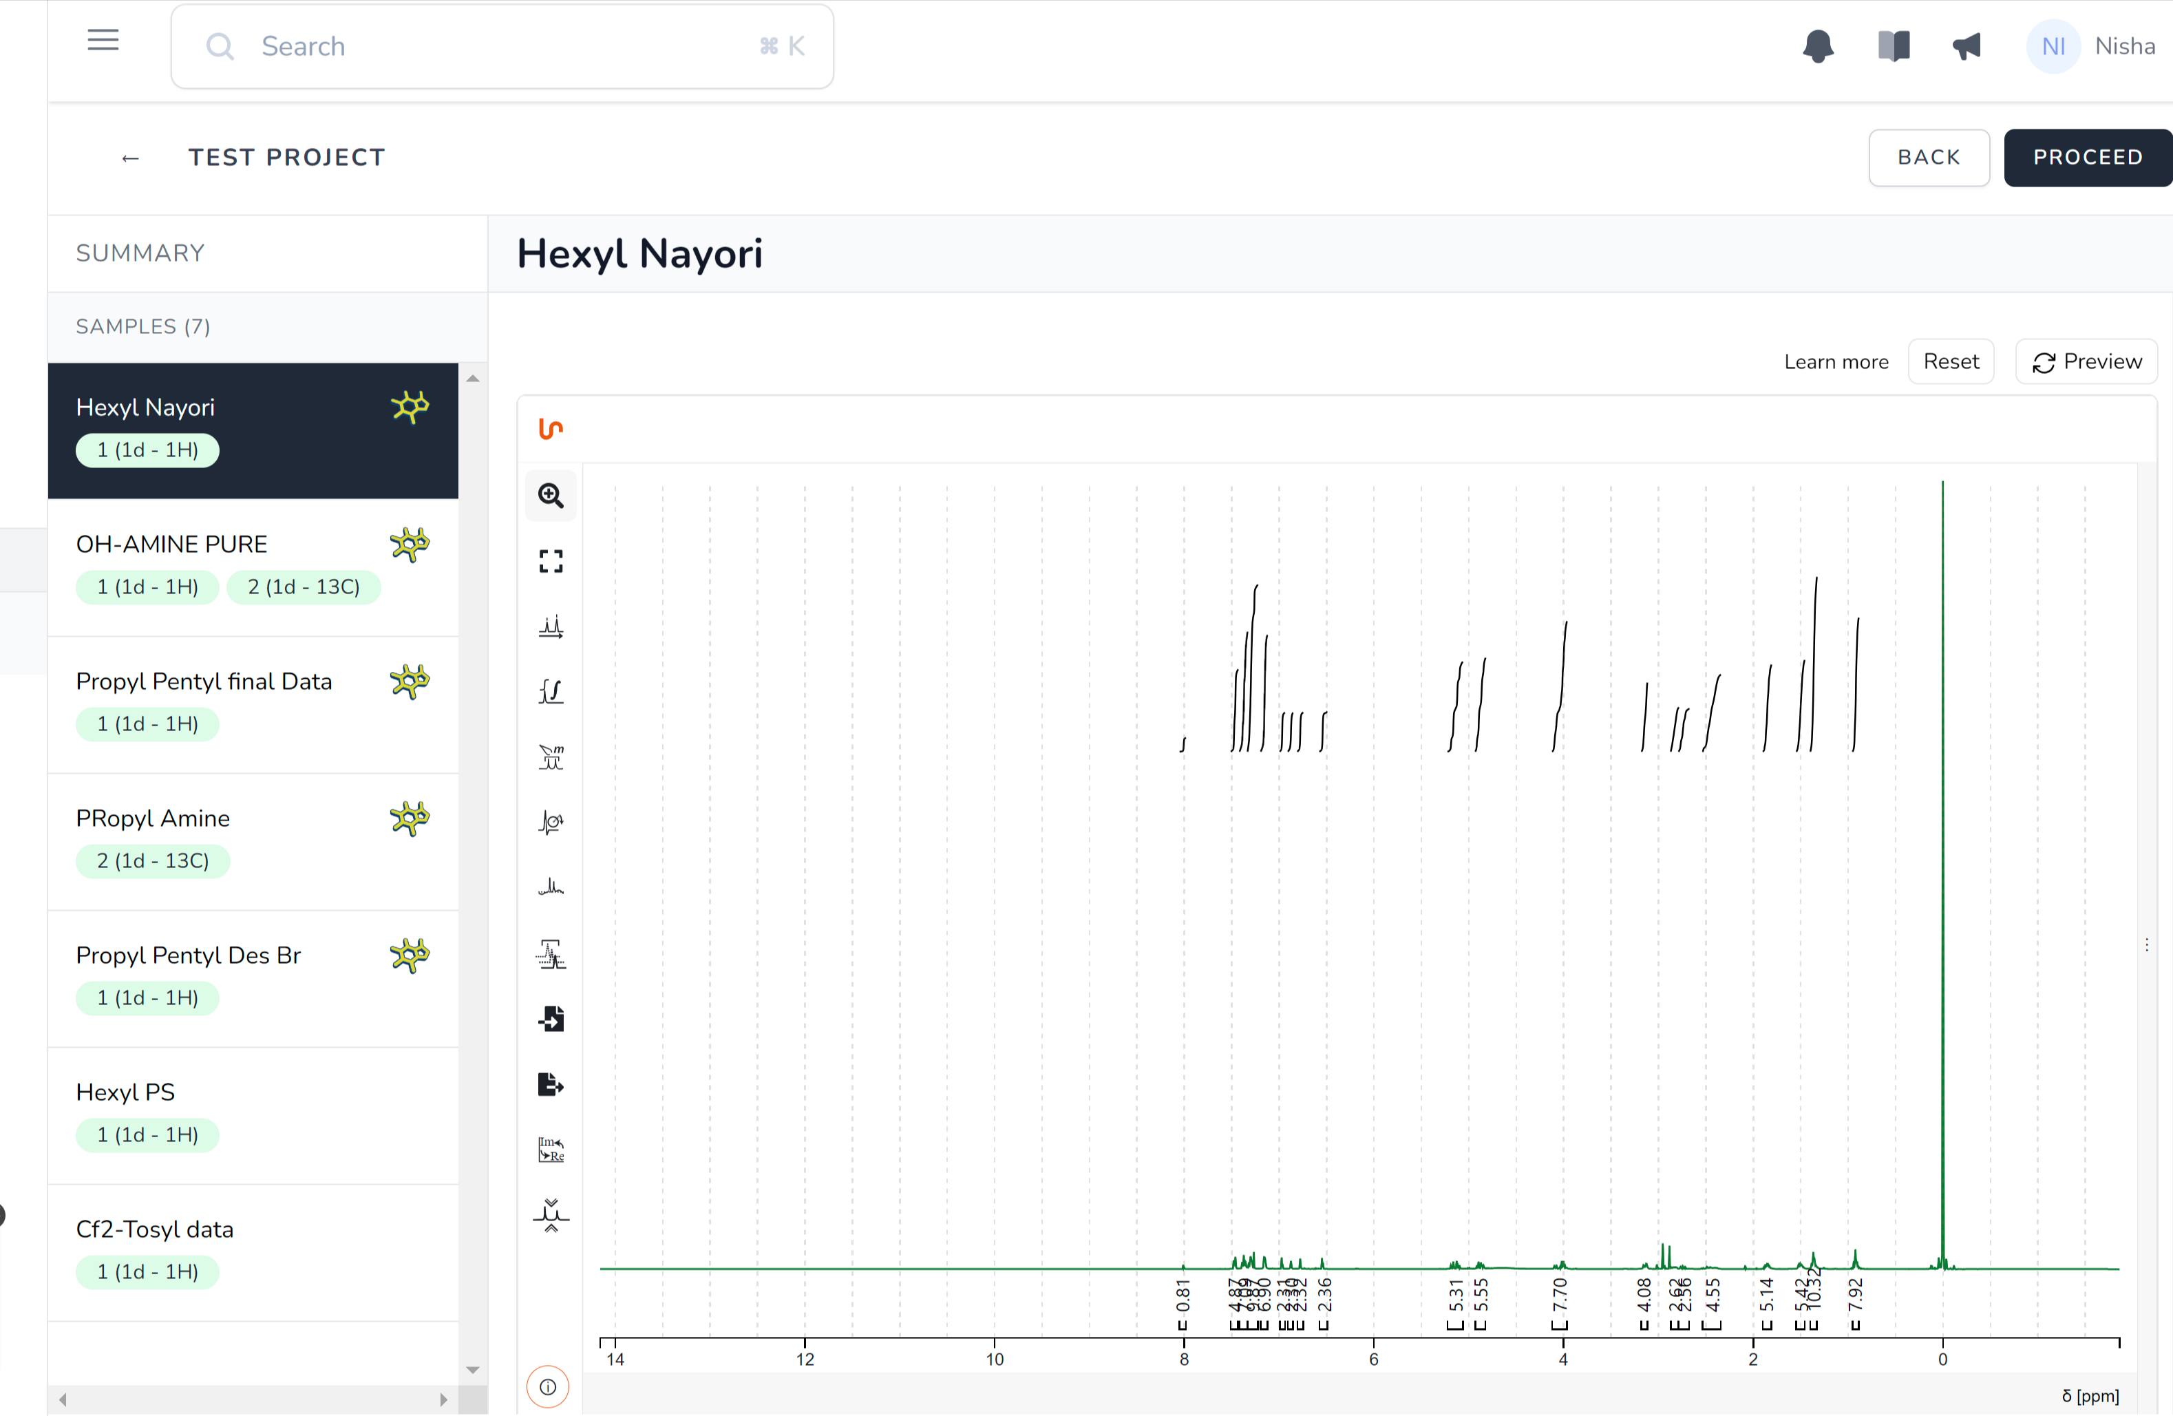This screenshot has height=1416, width=2173.
Task: Click the orange NMRium logo icon
Action: (x=551, y=428)
